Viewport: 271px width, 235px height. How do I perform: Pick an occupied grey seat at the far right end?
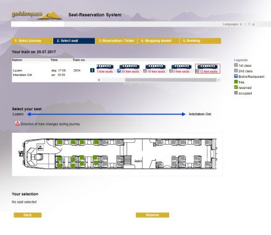pos(207,142)
